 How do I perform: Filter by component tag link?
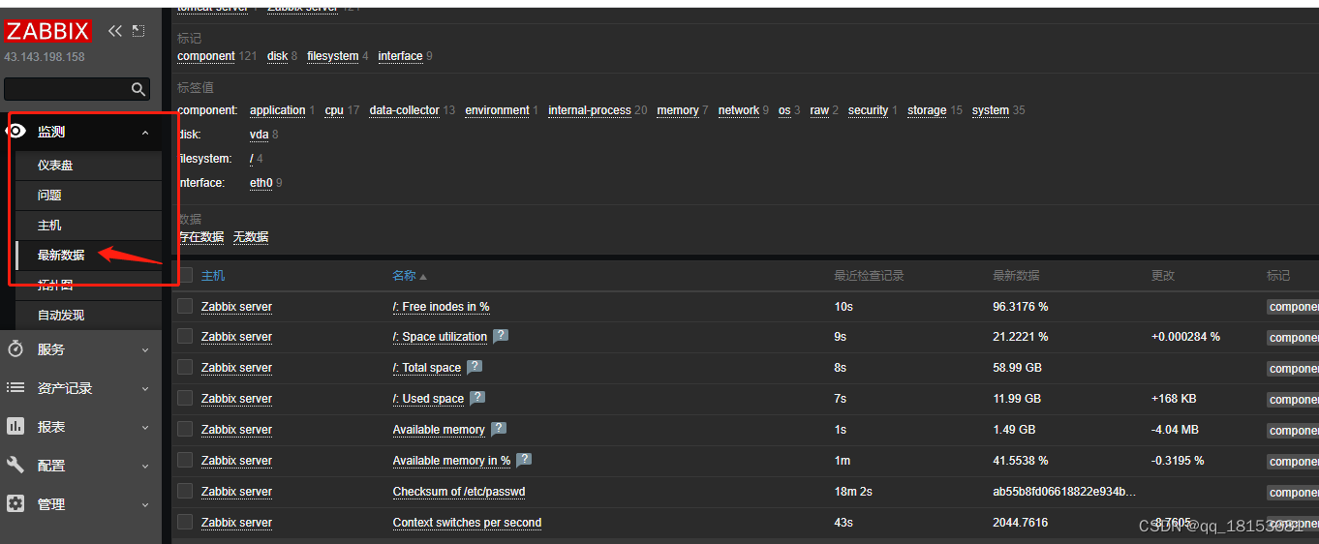205,56
